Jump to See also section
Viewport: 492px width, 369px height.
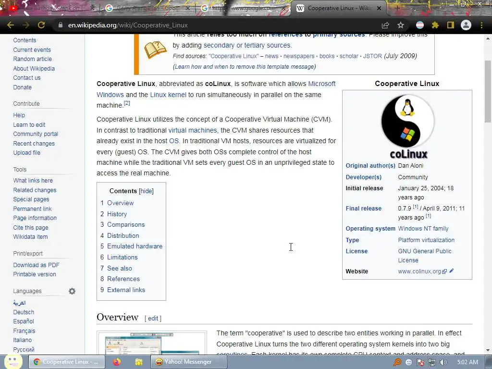point(120,268)
